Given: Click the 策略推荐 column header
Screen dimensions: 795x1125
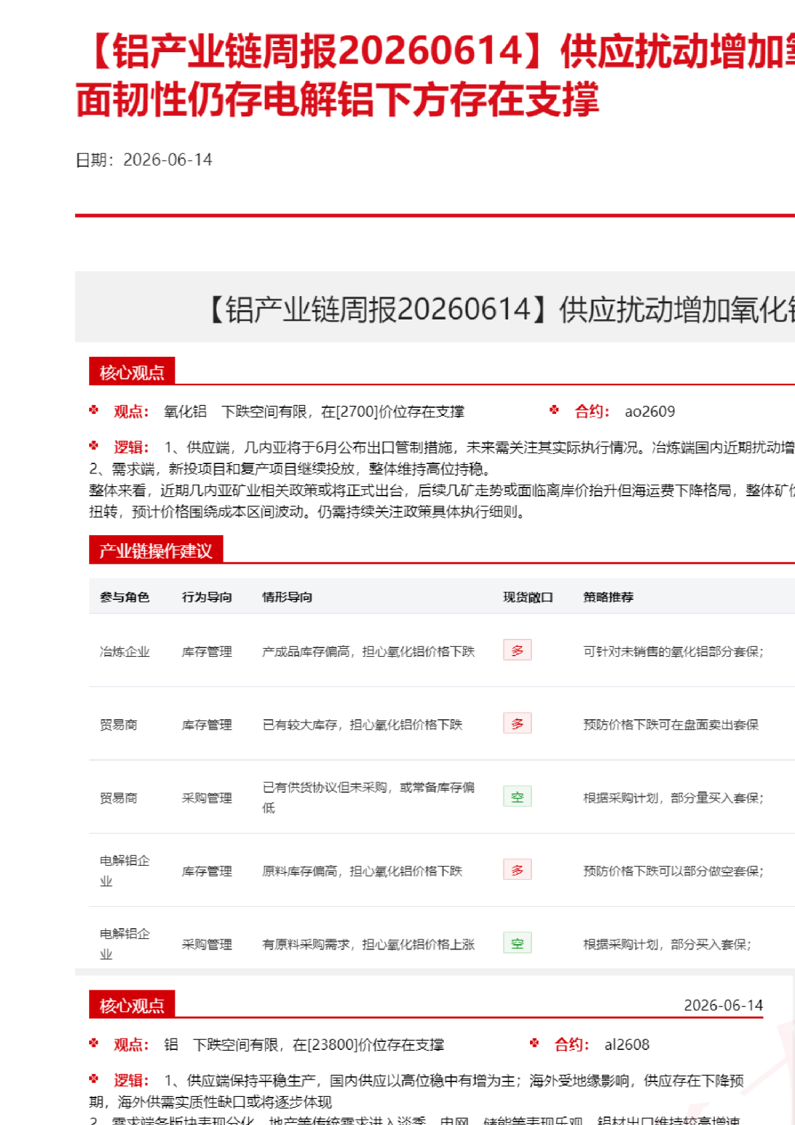Looking at the screenshot, I should click(x=608, y=597).
